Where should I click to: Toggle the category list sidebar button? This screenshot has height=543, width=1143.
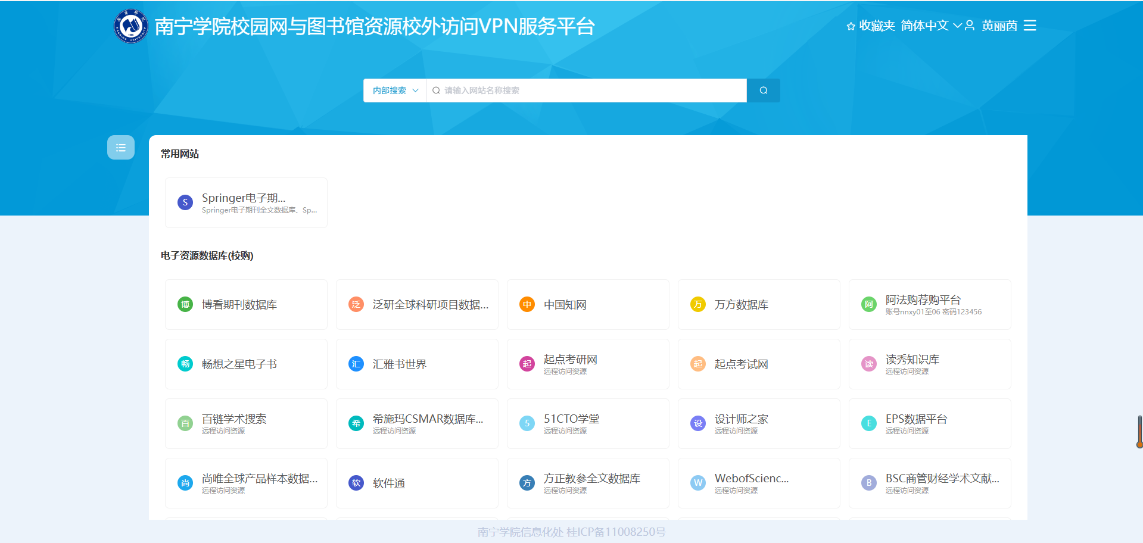click(x=121, y=148)
